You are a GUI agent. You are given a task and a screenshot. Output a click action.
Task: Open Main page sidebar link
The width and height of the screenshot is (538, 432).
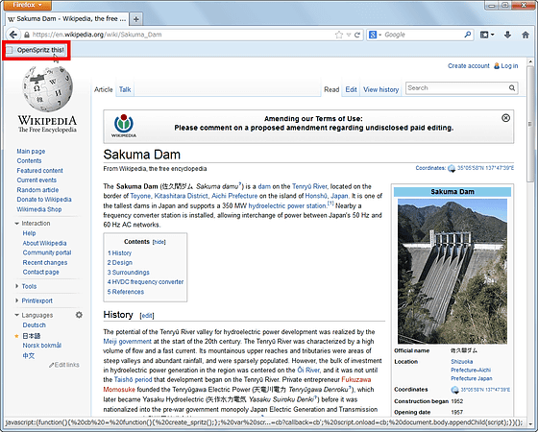31,152
